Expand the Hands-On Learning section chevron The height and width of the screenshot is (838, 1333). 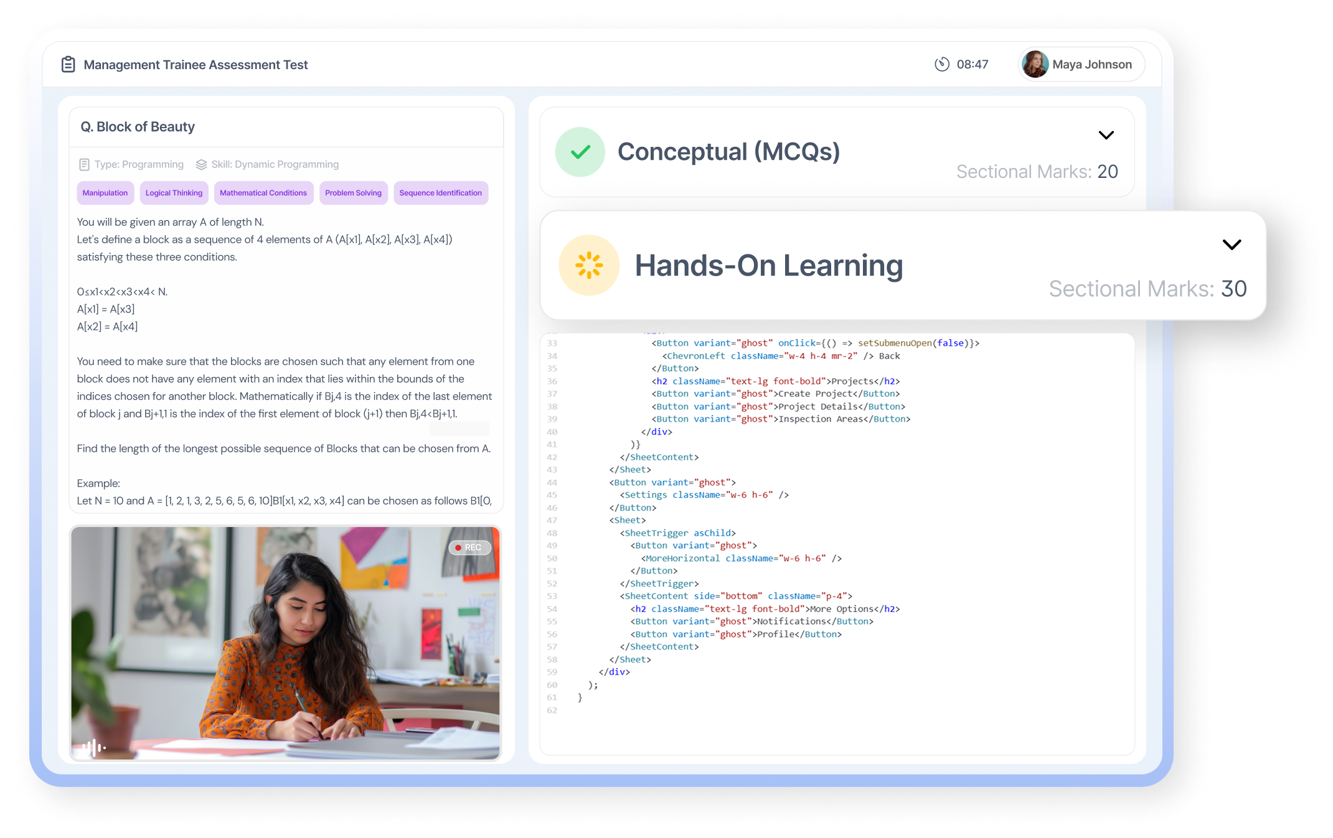click(x=1232, y=244)
